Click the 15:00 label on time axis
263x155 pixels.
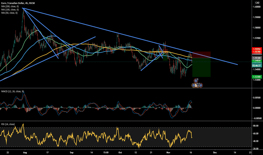point(106,152)
